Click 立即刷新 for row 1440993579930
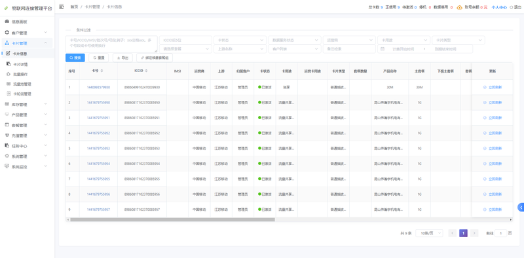Image resolution: width=524 pixels, height=258 pixels. click(493, 87)
